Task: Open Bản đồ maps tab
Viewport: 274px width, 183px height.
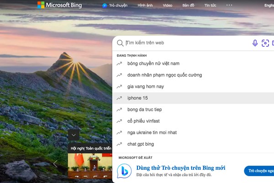Action: [188, 5]
